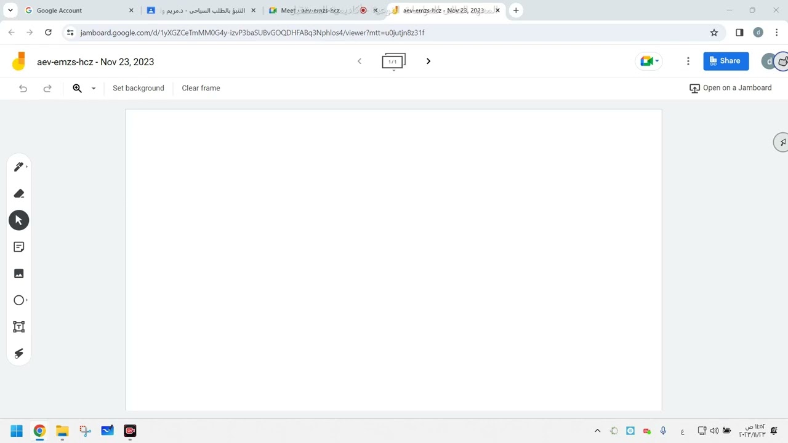
Task: Click the Zoom magnifier icon
Action: 78,88
